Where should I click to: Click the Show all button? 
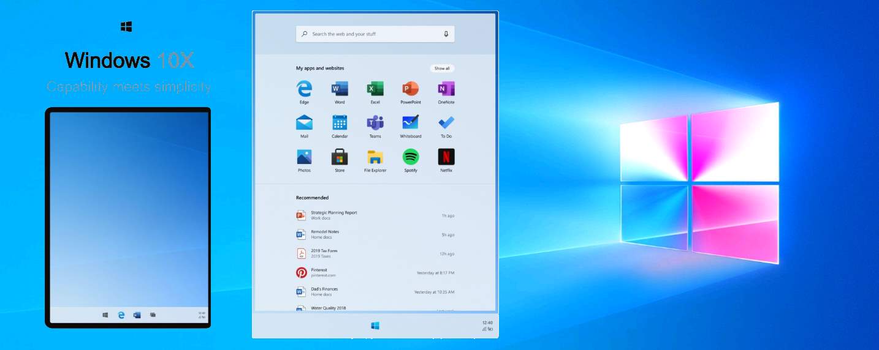point(443,69)
